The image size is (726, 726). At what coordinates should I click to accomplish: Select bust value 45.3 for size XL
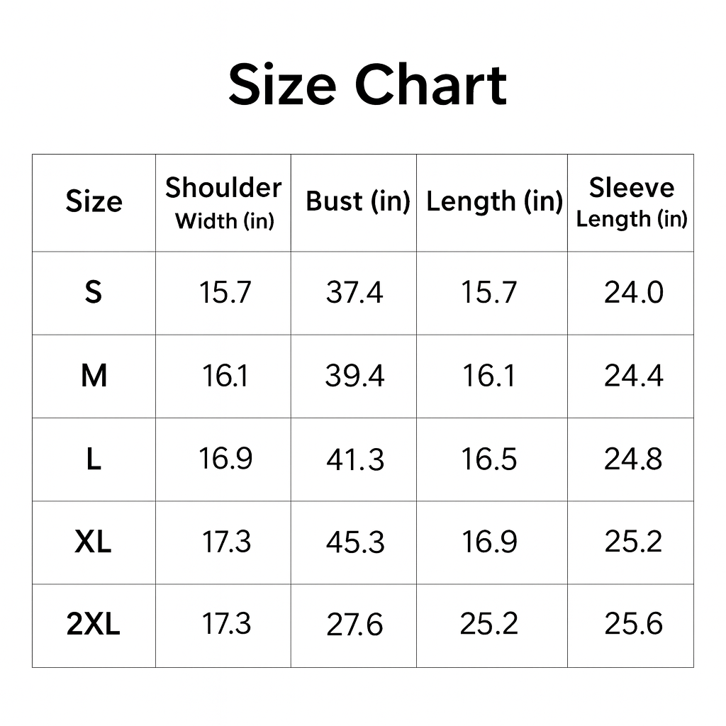coord(355,543)
